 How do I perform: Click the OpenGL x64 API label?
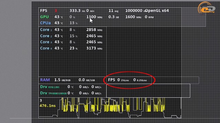click(x=157, y=11)
